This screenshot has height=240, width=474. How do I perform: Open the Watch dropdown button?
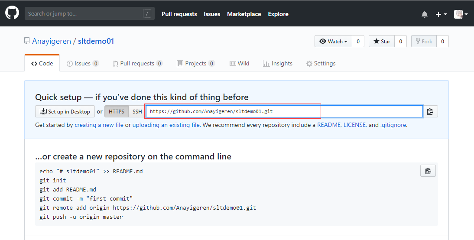point(334,42)
